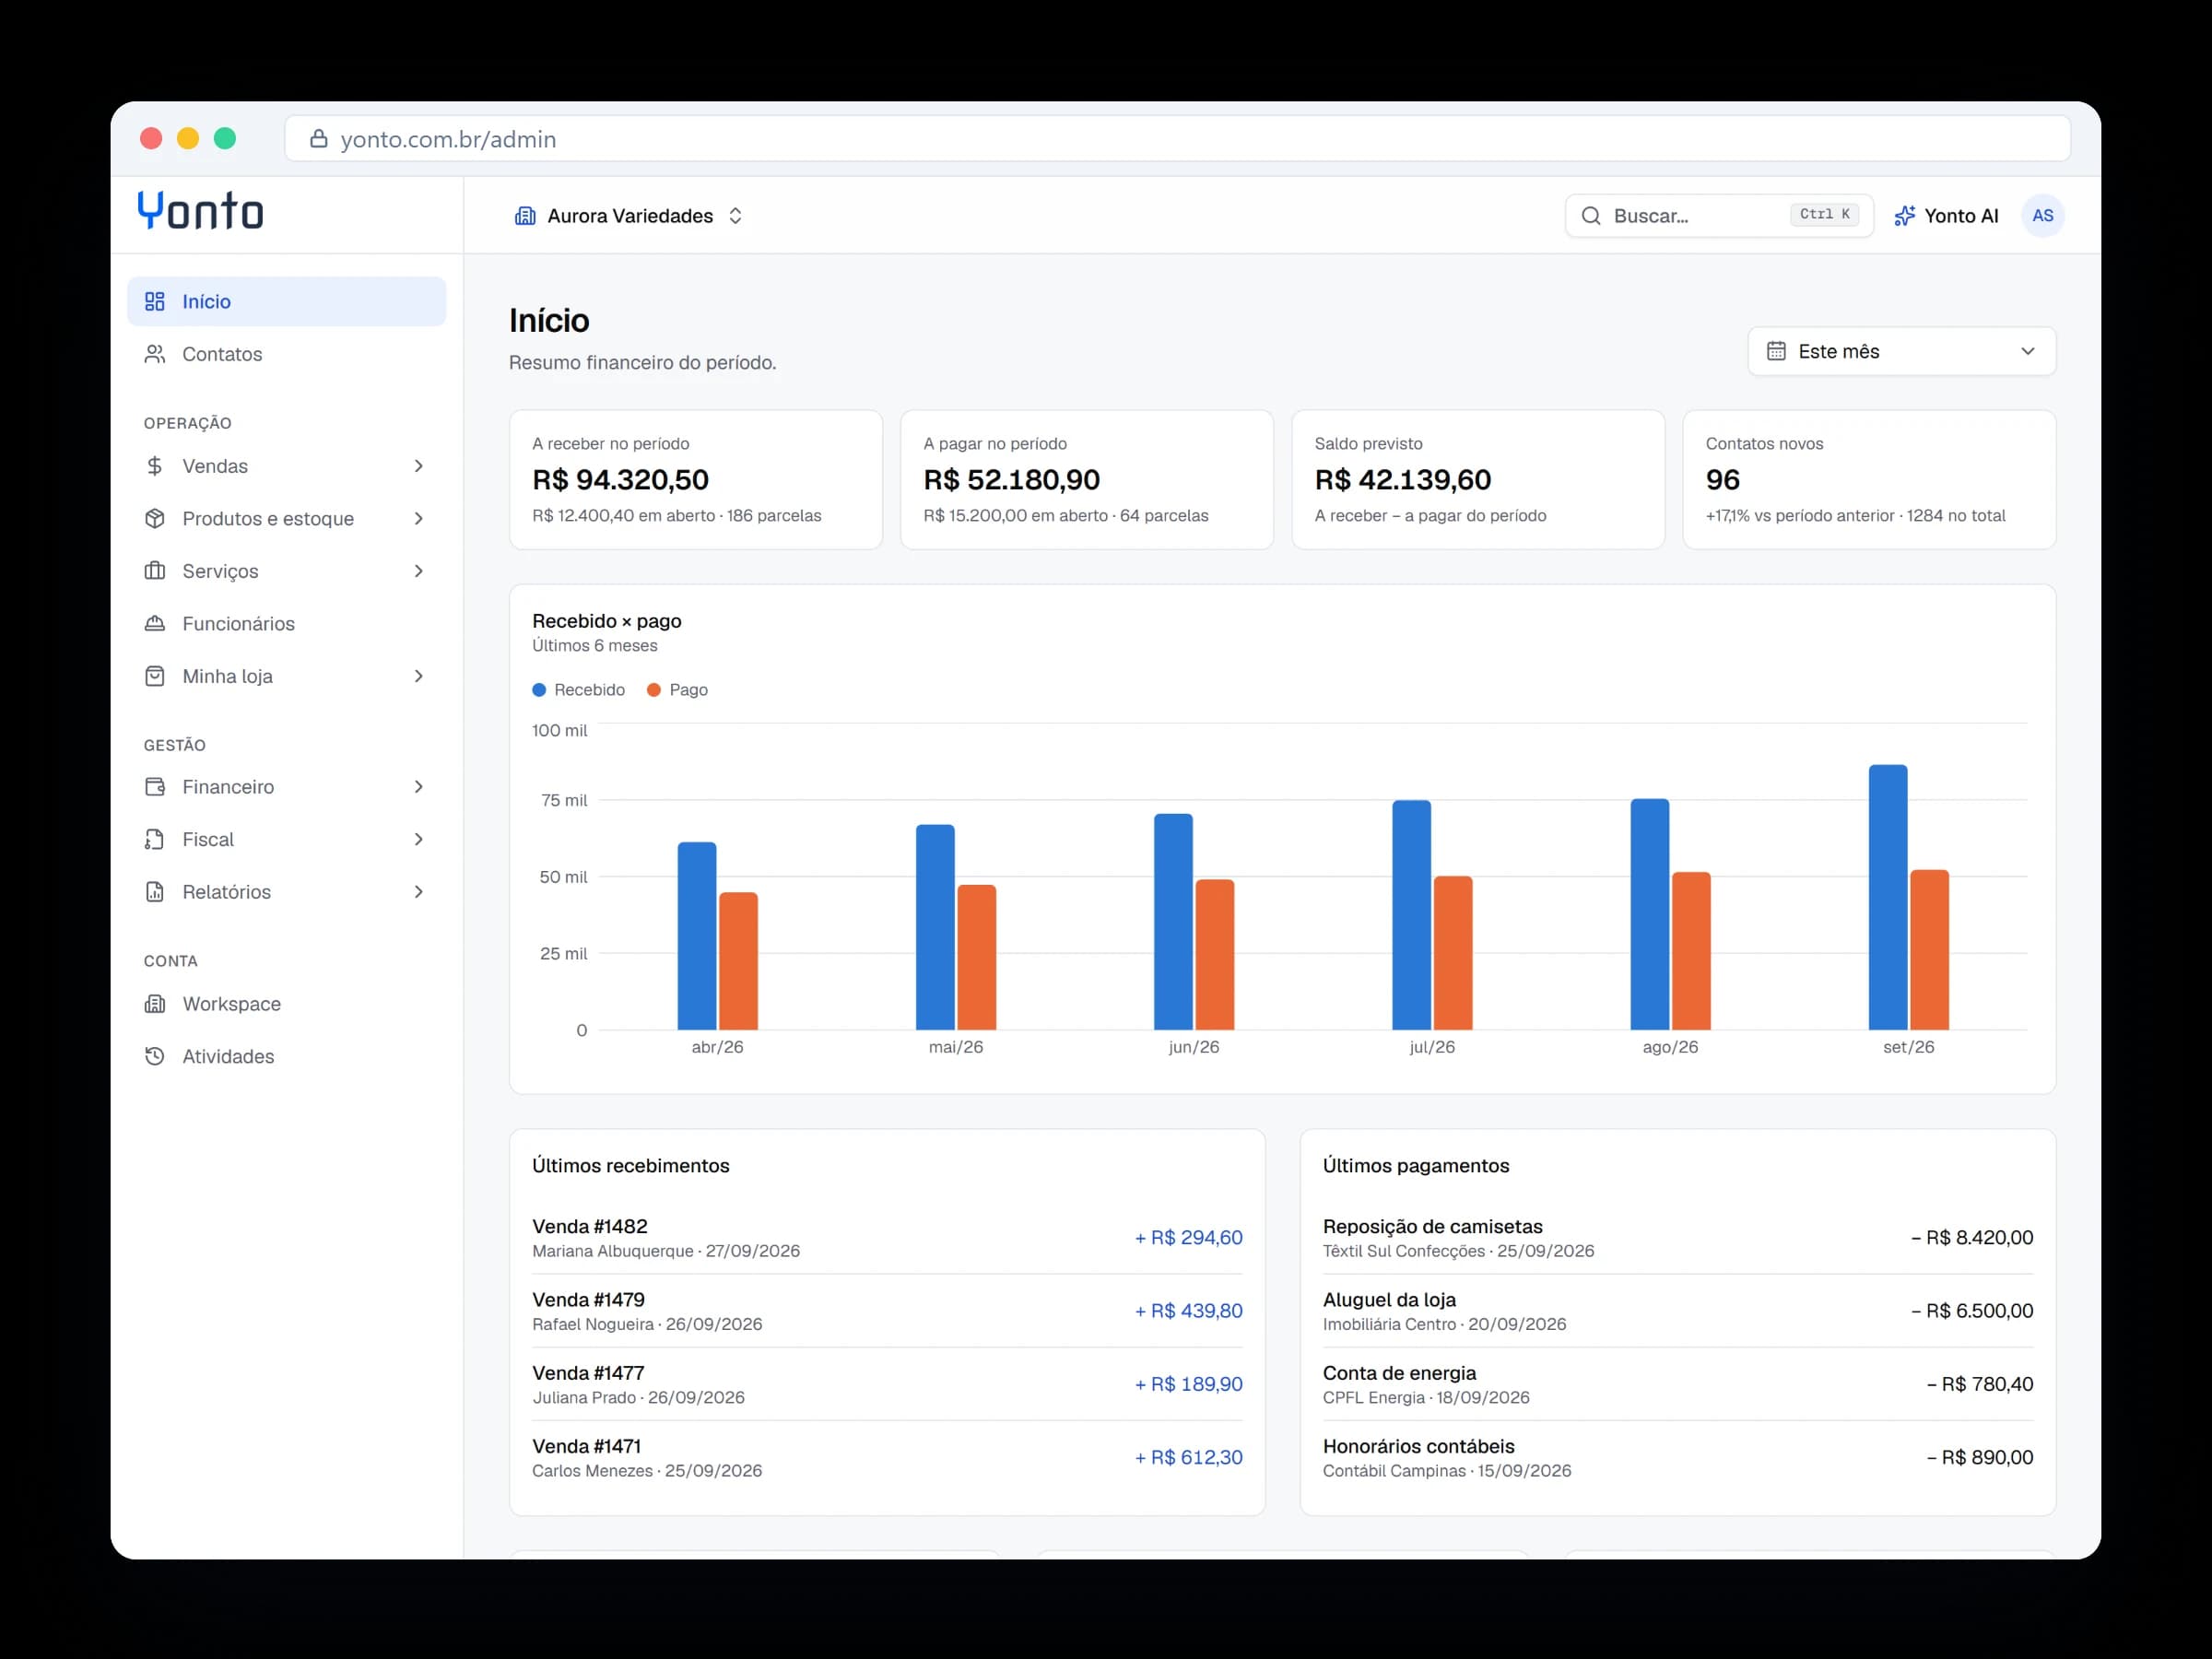
Task: Click the set/26 blue Recebido bar
Action: click(1888, 897)
